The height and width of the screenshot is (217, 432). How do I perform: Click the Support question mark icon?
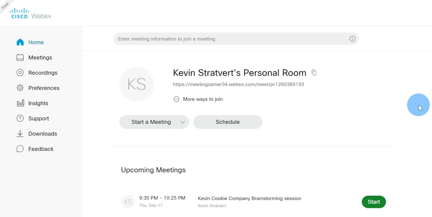[20, 118]
